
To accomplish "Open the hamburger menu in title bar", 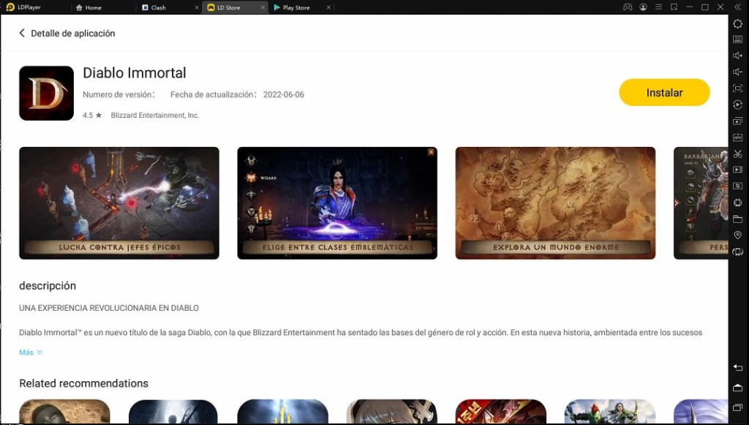I will pyautogui.click(x=659, y=7).
